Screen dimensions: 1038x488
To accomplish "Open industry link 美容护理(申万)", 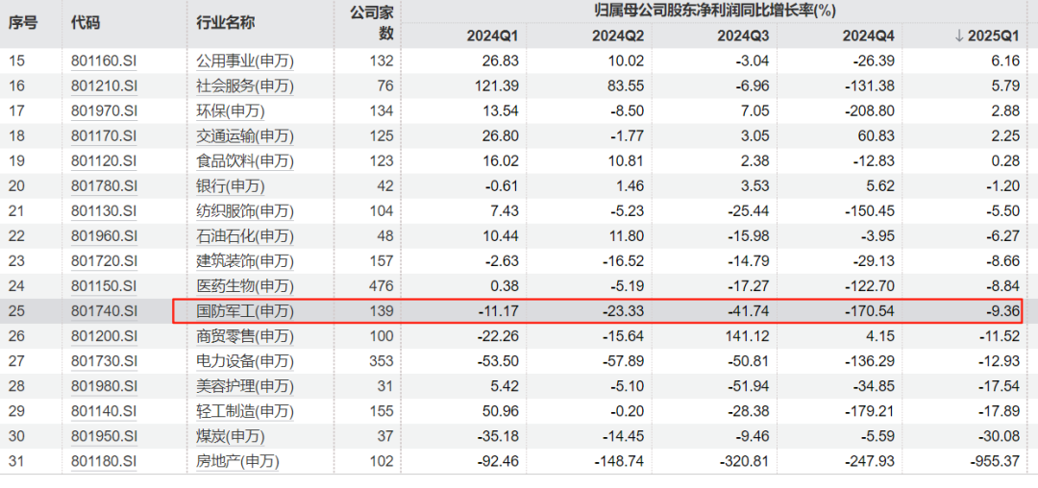I will (x=244, y=385).
